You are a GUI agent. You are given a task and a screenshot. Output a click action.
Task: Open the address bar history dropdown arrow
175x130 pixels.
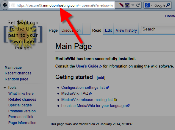(x=133, y=5)
